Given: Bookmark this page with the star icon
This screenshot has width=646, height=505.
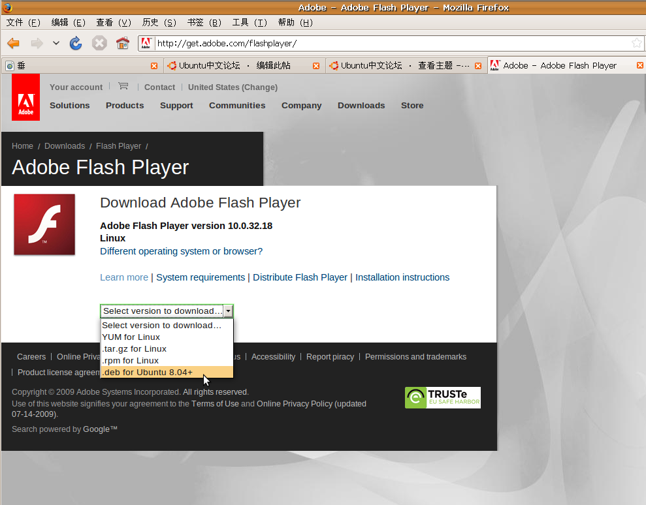Looking at the screenshot, I should coord(636,43).
